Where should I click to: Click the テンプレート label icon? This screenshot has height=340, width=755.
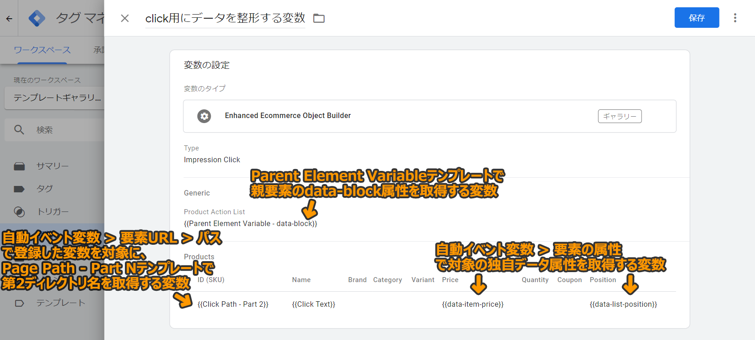pos(19,303)
